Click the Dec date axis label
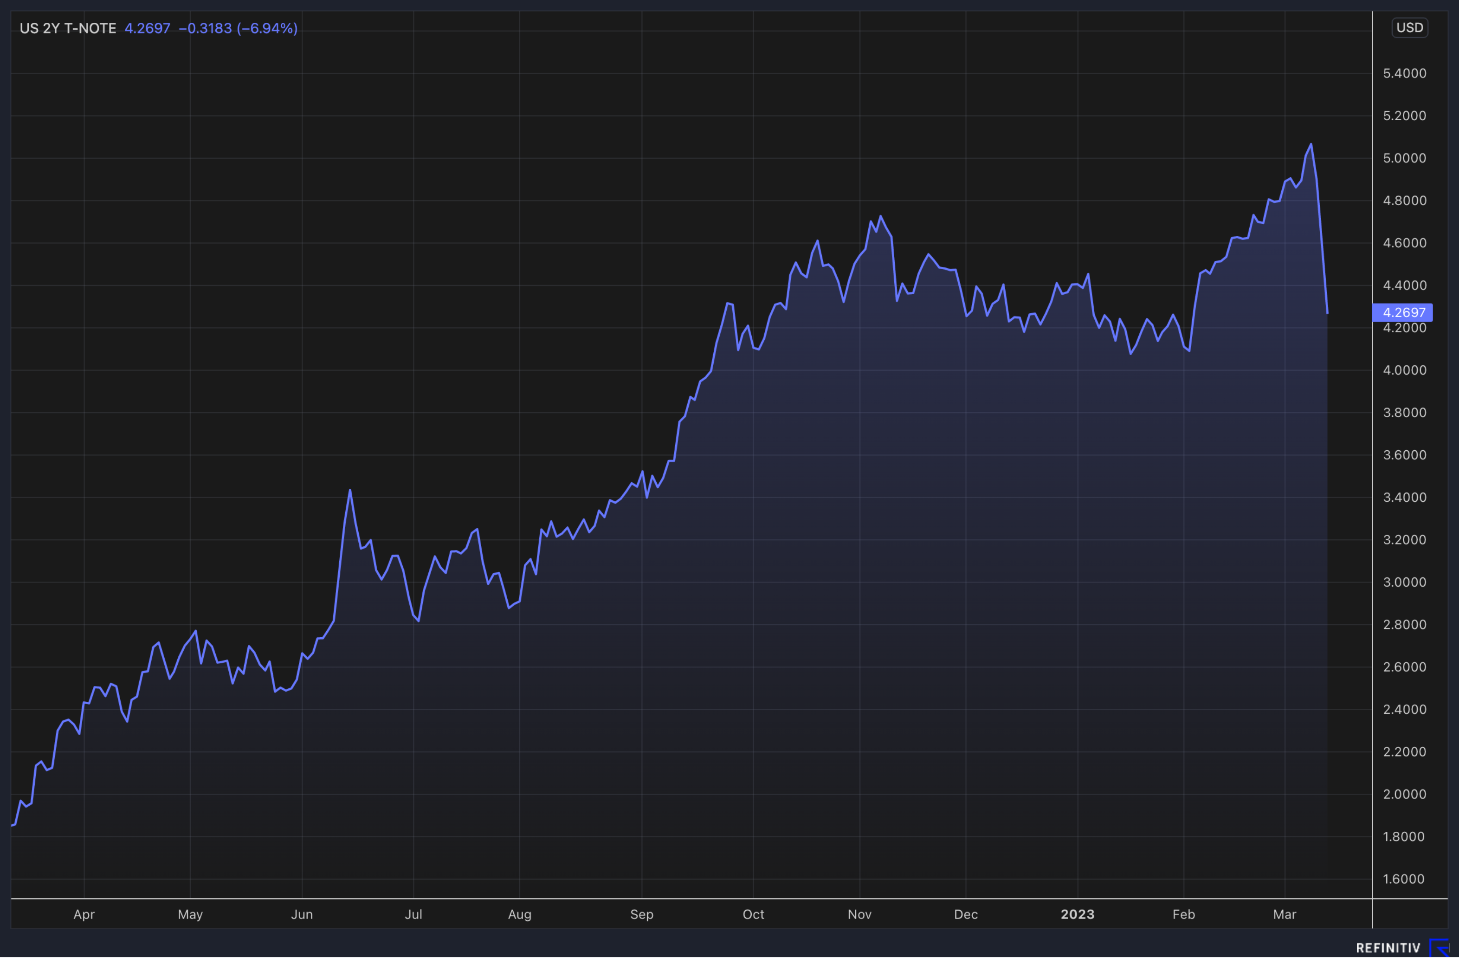The width and height of the screenshot is (1459, 958). coord(966,914)
